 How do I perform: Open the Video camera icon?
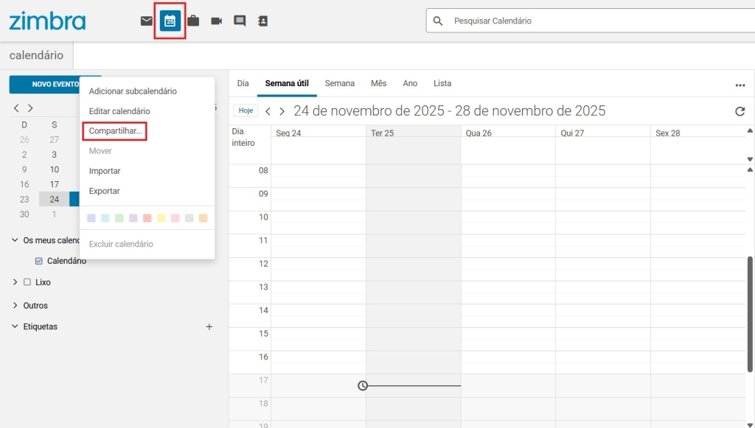point(216,21)
